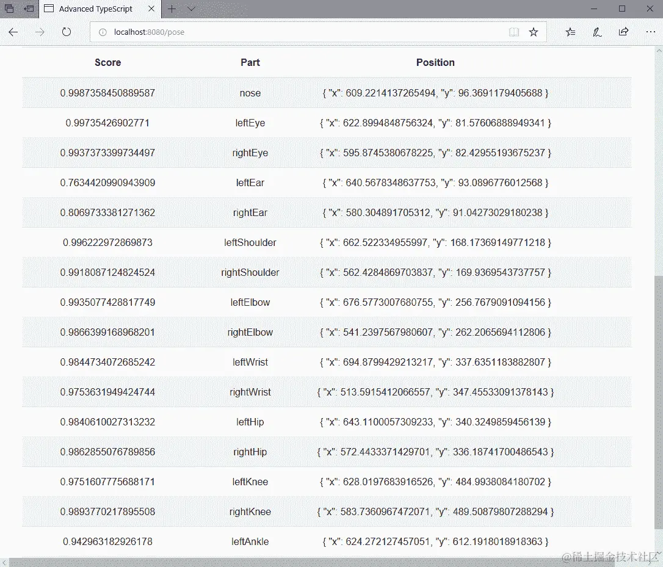Click the nose position value cell
Image resolution: width=663 pixels, height=567 pixels.
pyautogui.click(x=435, y=93)
